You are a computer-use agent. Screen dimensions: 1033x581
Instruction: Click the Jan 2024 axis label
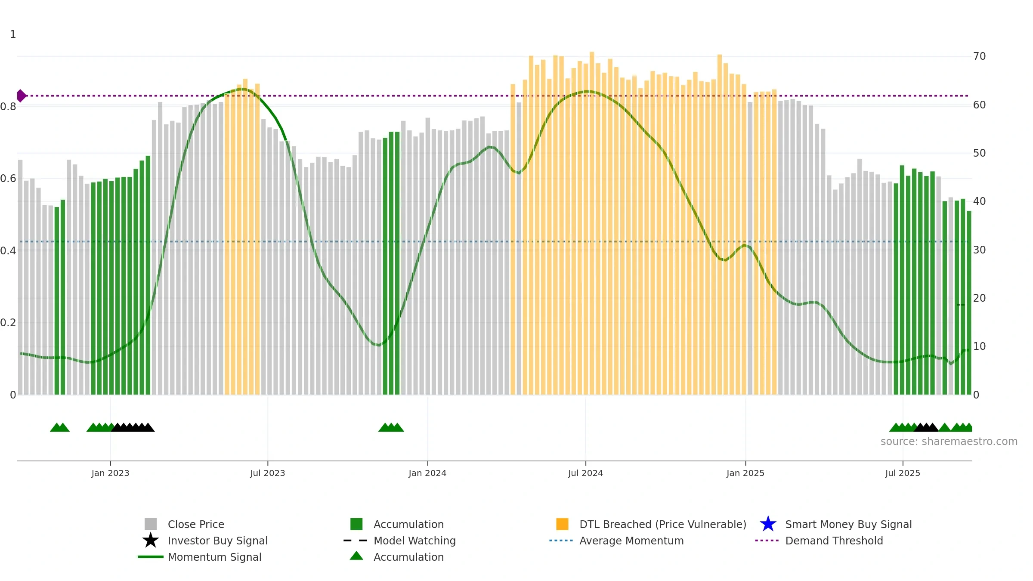pyautogui.click(x=427, y=473)
